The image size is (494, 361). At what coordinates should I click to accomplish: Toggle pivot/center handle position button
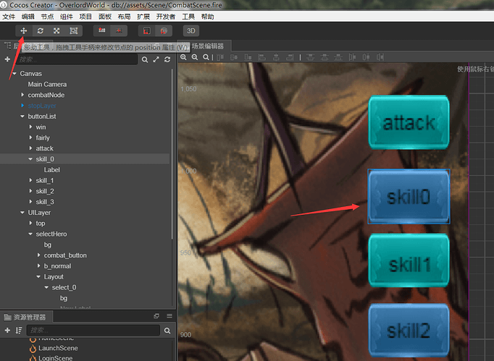coord(101,30)
